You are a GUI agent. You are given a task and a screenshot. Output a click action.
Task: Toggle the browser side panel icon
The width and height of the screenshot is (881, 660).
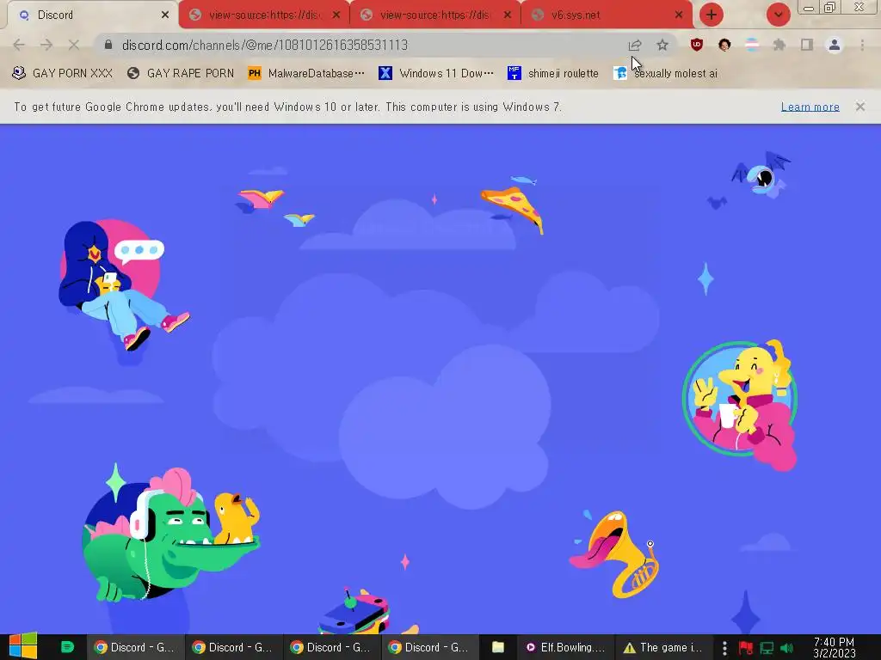807,45
